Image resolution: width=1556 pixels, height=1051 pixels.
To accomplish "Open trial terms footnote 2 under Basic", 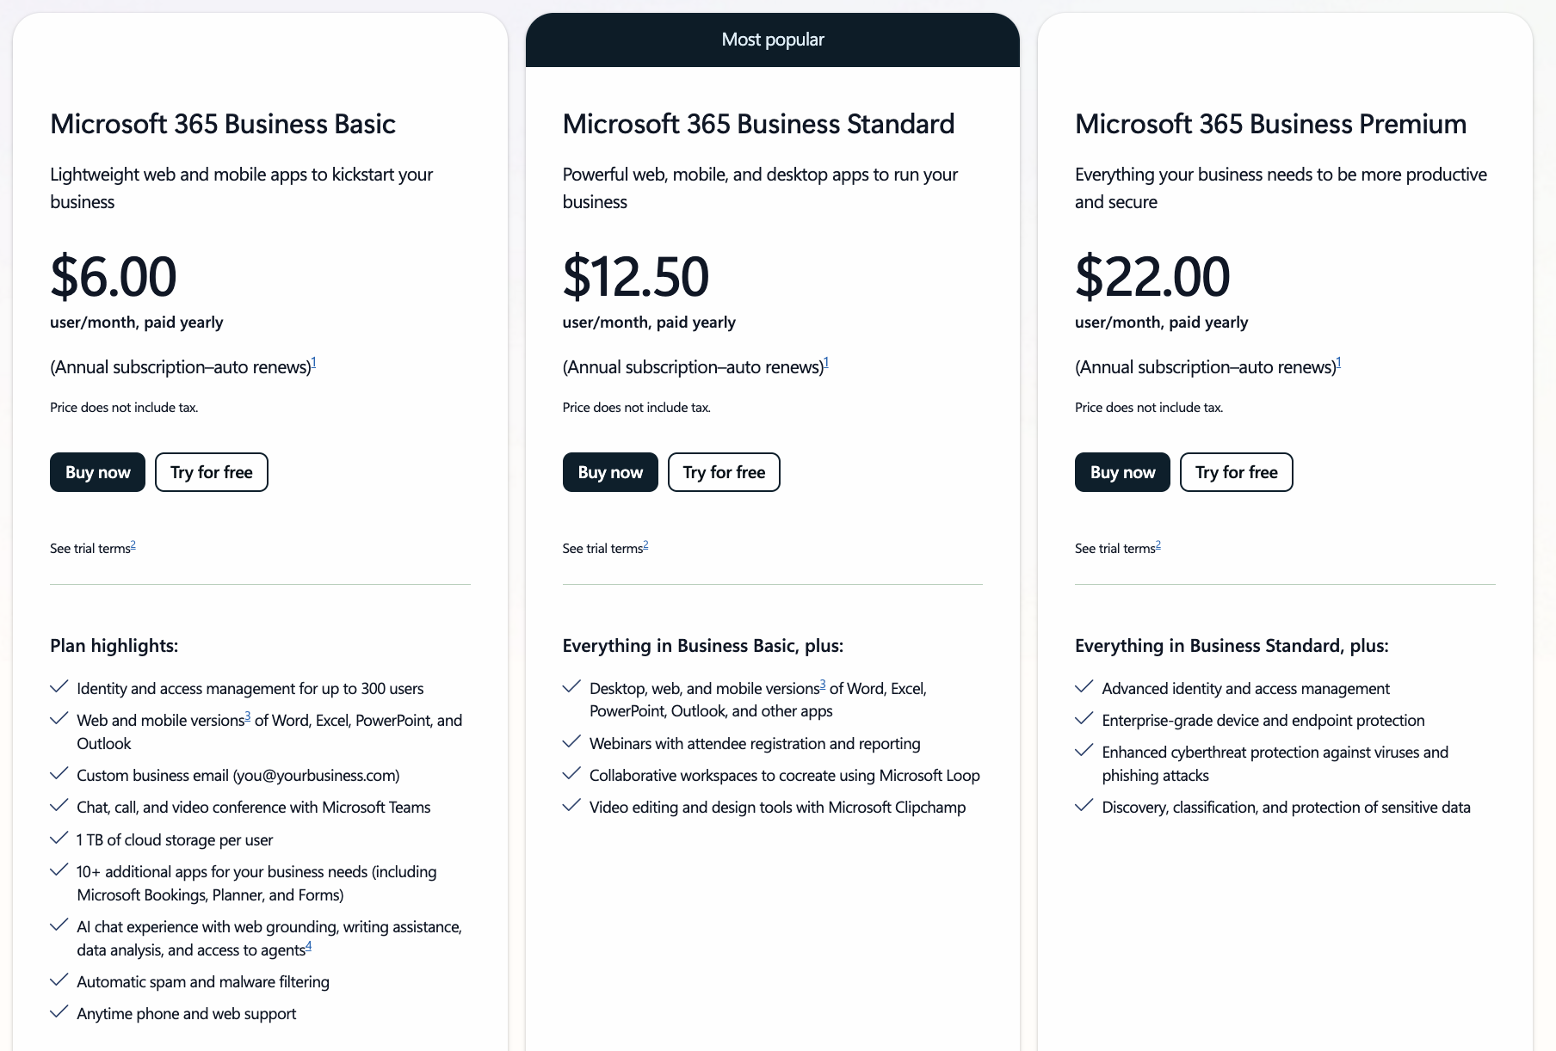I will click(x=133, y=545).
